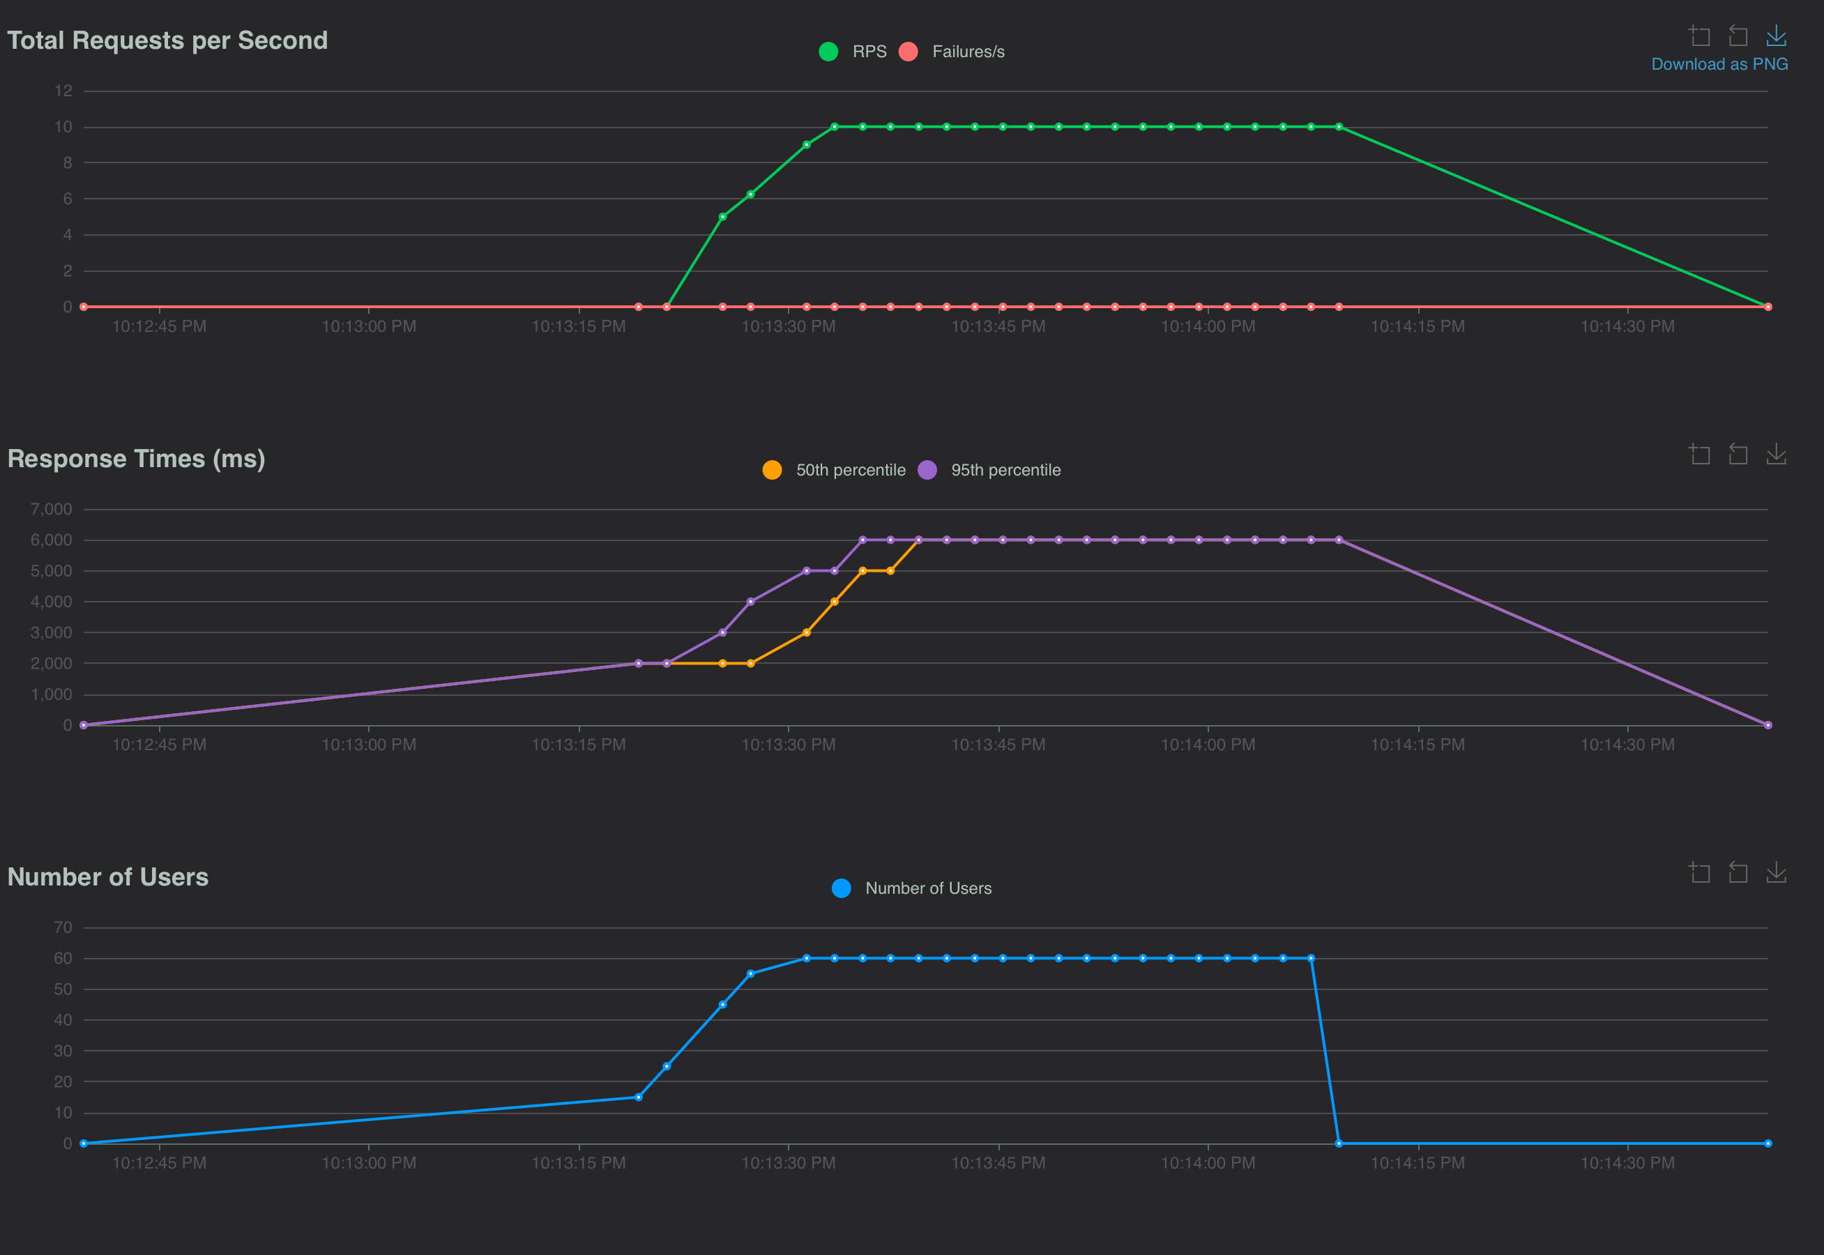The image size is (1824, 1255).
Task: Click the '70' y-axis label on Number of Users
Action: tap(63, 928)
